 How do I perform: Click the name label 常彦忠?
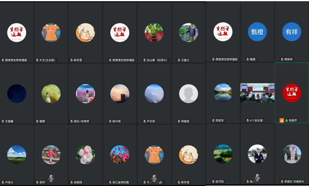pyautogui.click(x=219, y=120)
